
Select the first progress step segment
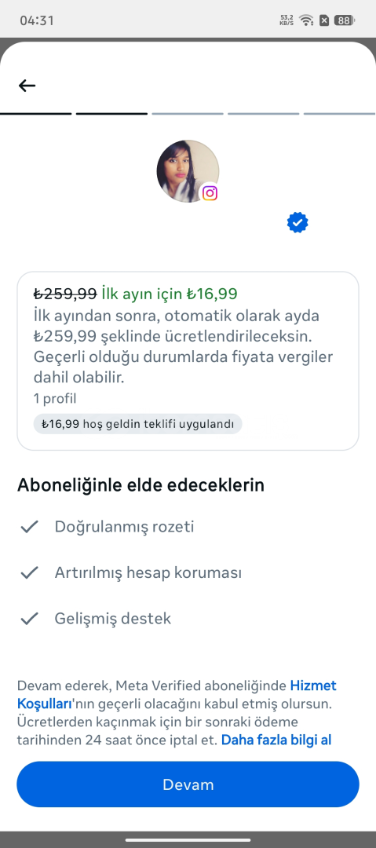pos(35,114)
